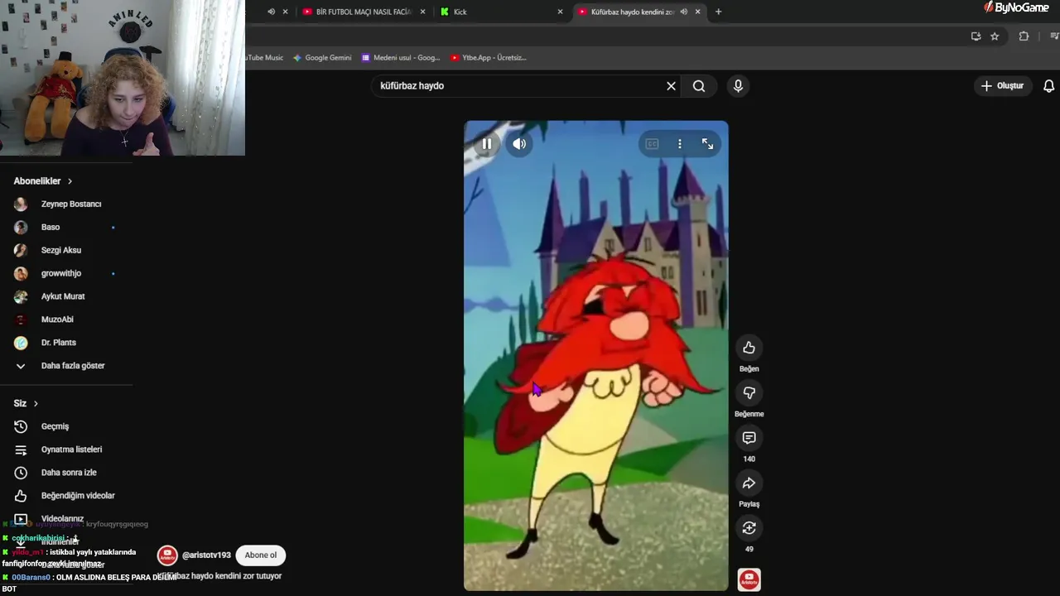Pause the playing Shorts video
This screenshot has width=1060, height=596.
[x=487, y=144]
